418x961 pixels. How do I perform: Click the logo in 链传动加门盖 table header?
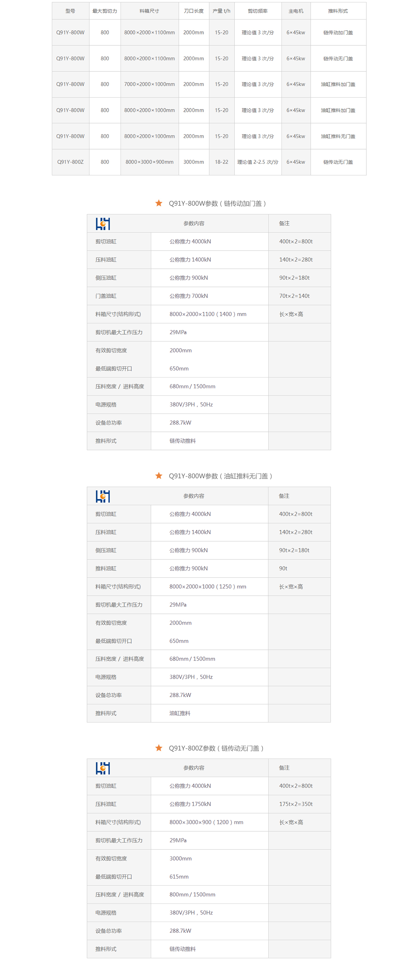click(103, 223)
